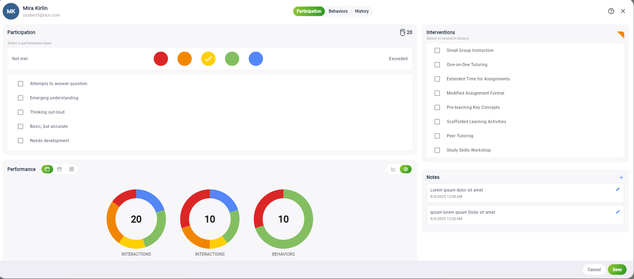
Task: Select the donut chart view icon
Action: click(406, 169)
